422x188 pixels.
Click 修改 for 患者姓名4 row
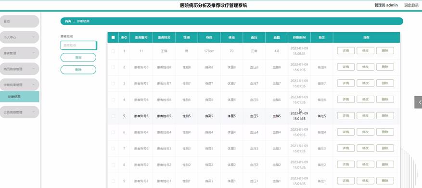[x=365, y=132]
